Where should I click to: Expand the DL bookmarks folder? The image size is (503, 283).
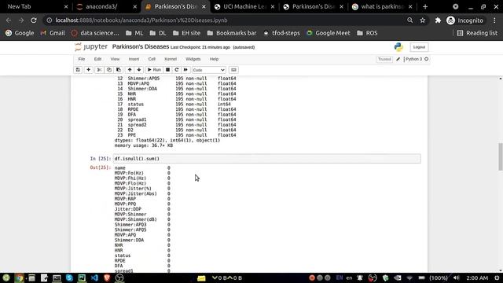point(158,33)
